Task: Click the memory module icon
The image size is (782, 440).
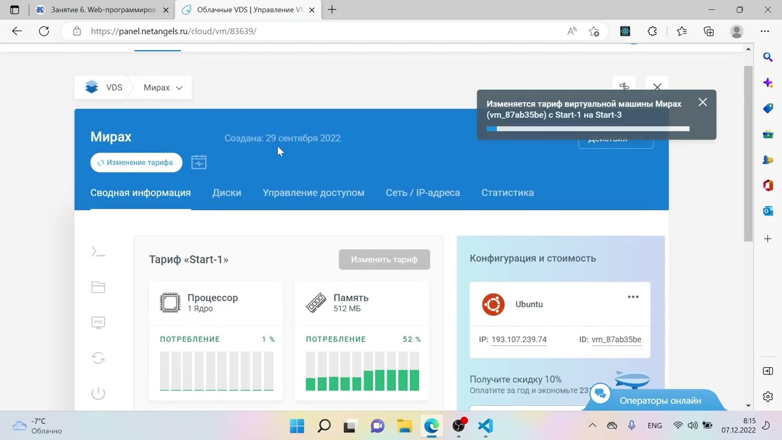Action: click(x=316, y=302)
